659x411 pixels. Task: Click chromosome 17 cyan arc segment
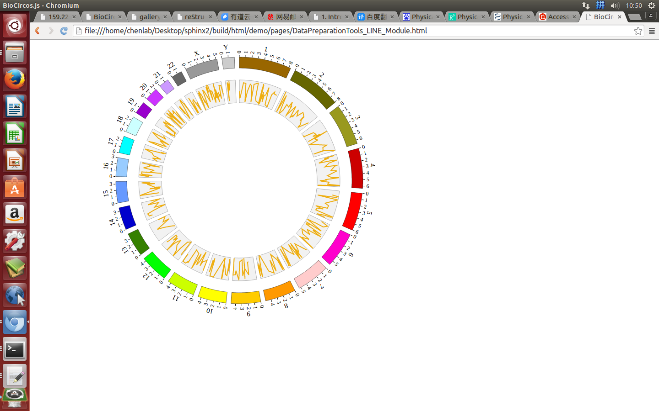click(127, 146)
